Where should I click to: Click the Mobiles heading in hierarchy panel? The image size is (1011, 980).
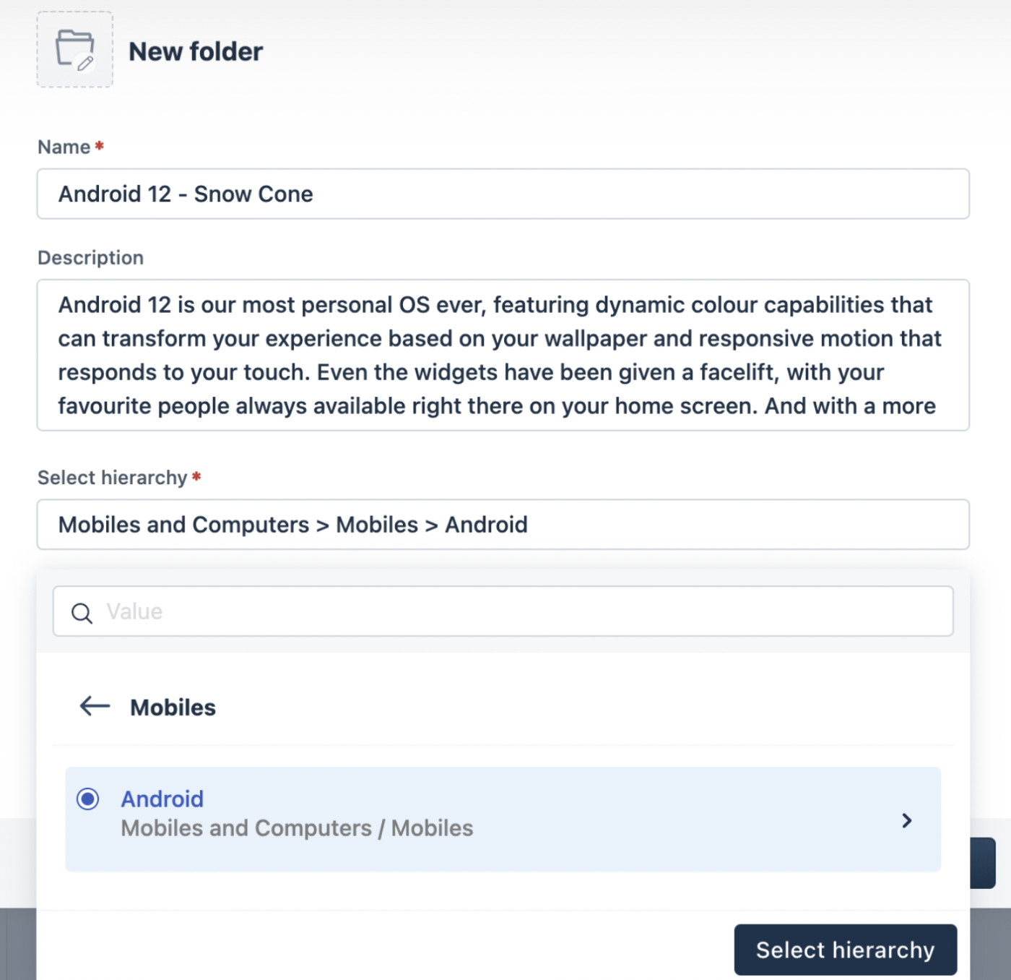point(173,708)
